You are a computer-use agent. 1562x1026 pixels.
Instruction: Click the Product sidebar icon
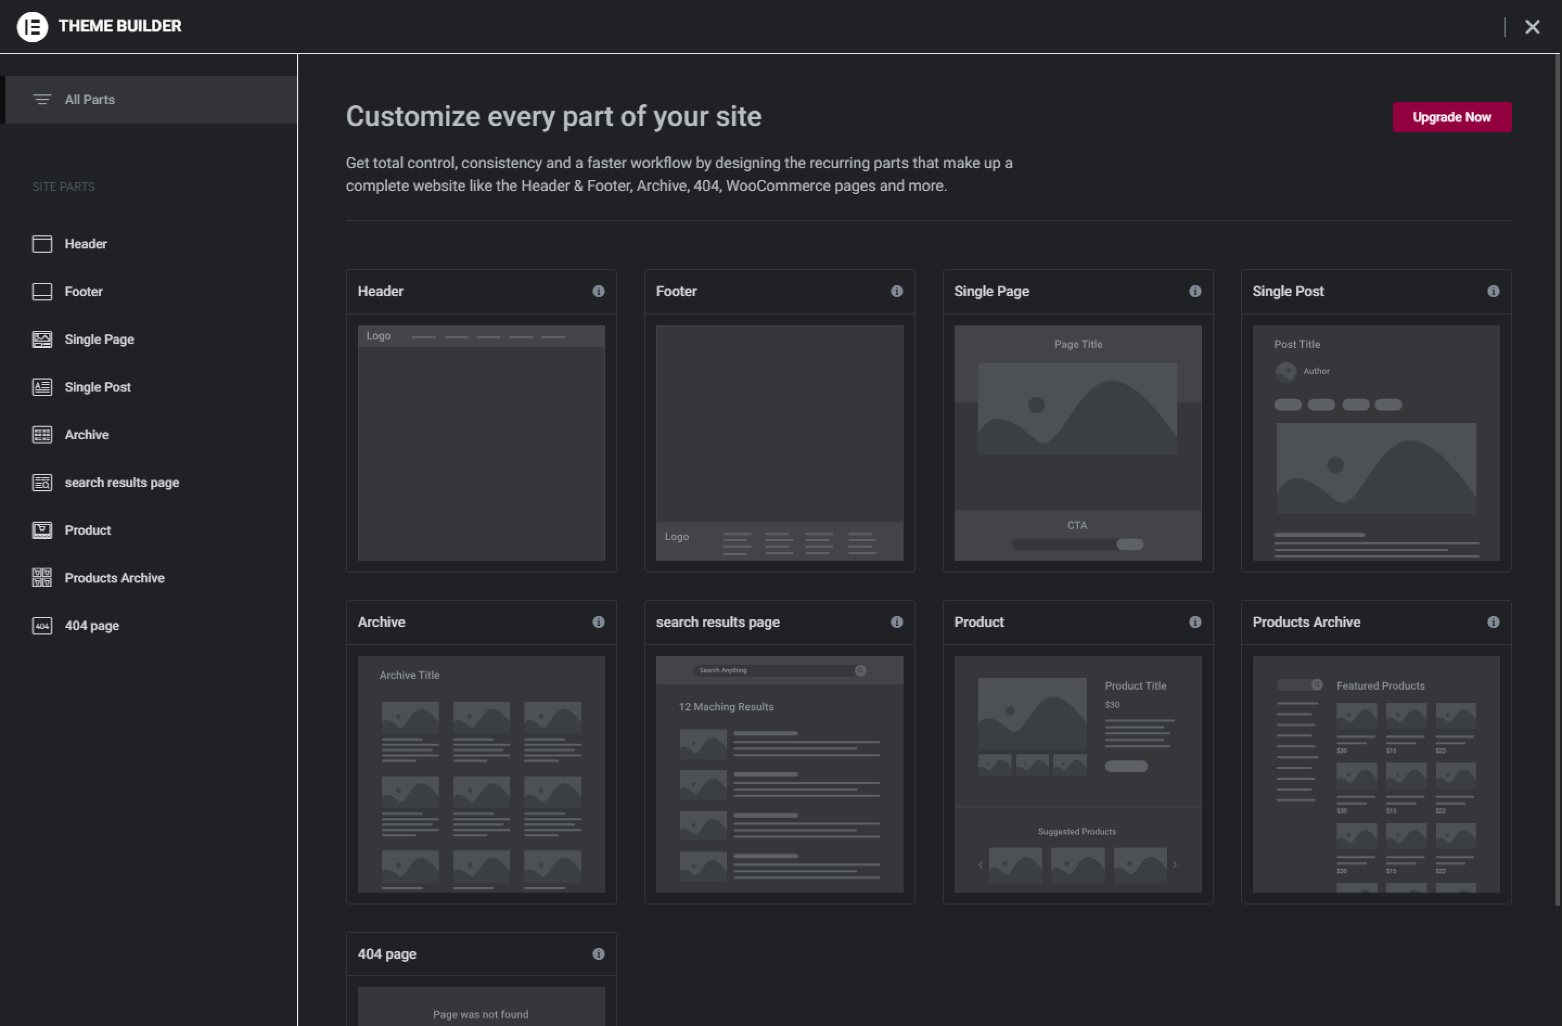coord(42,530)
